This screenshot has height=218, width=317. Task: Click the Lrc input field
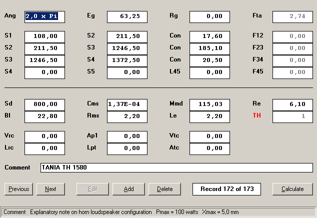point(44,149)
